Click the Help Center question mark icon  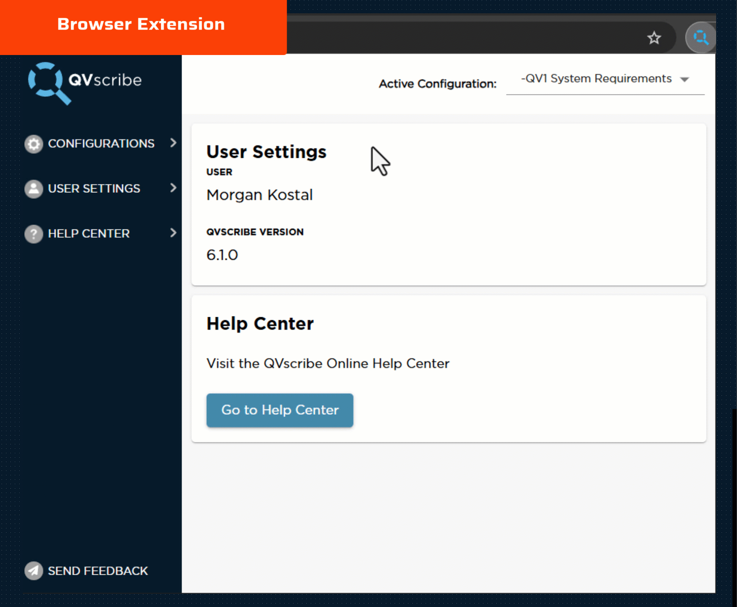pyautogui.click(x=34, y=234)
